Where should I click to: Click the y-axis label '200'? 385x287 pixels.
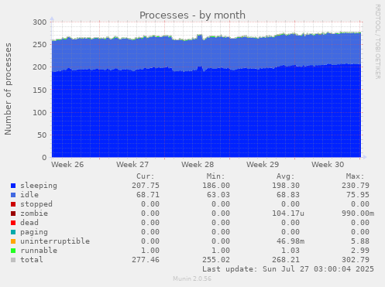(x=40, y=67)
